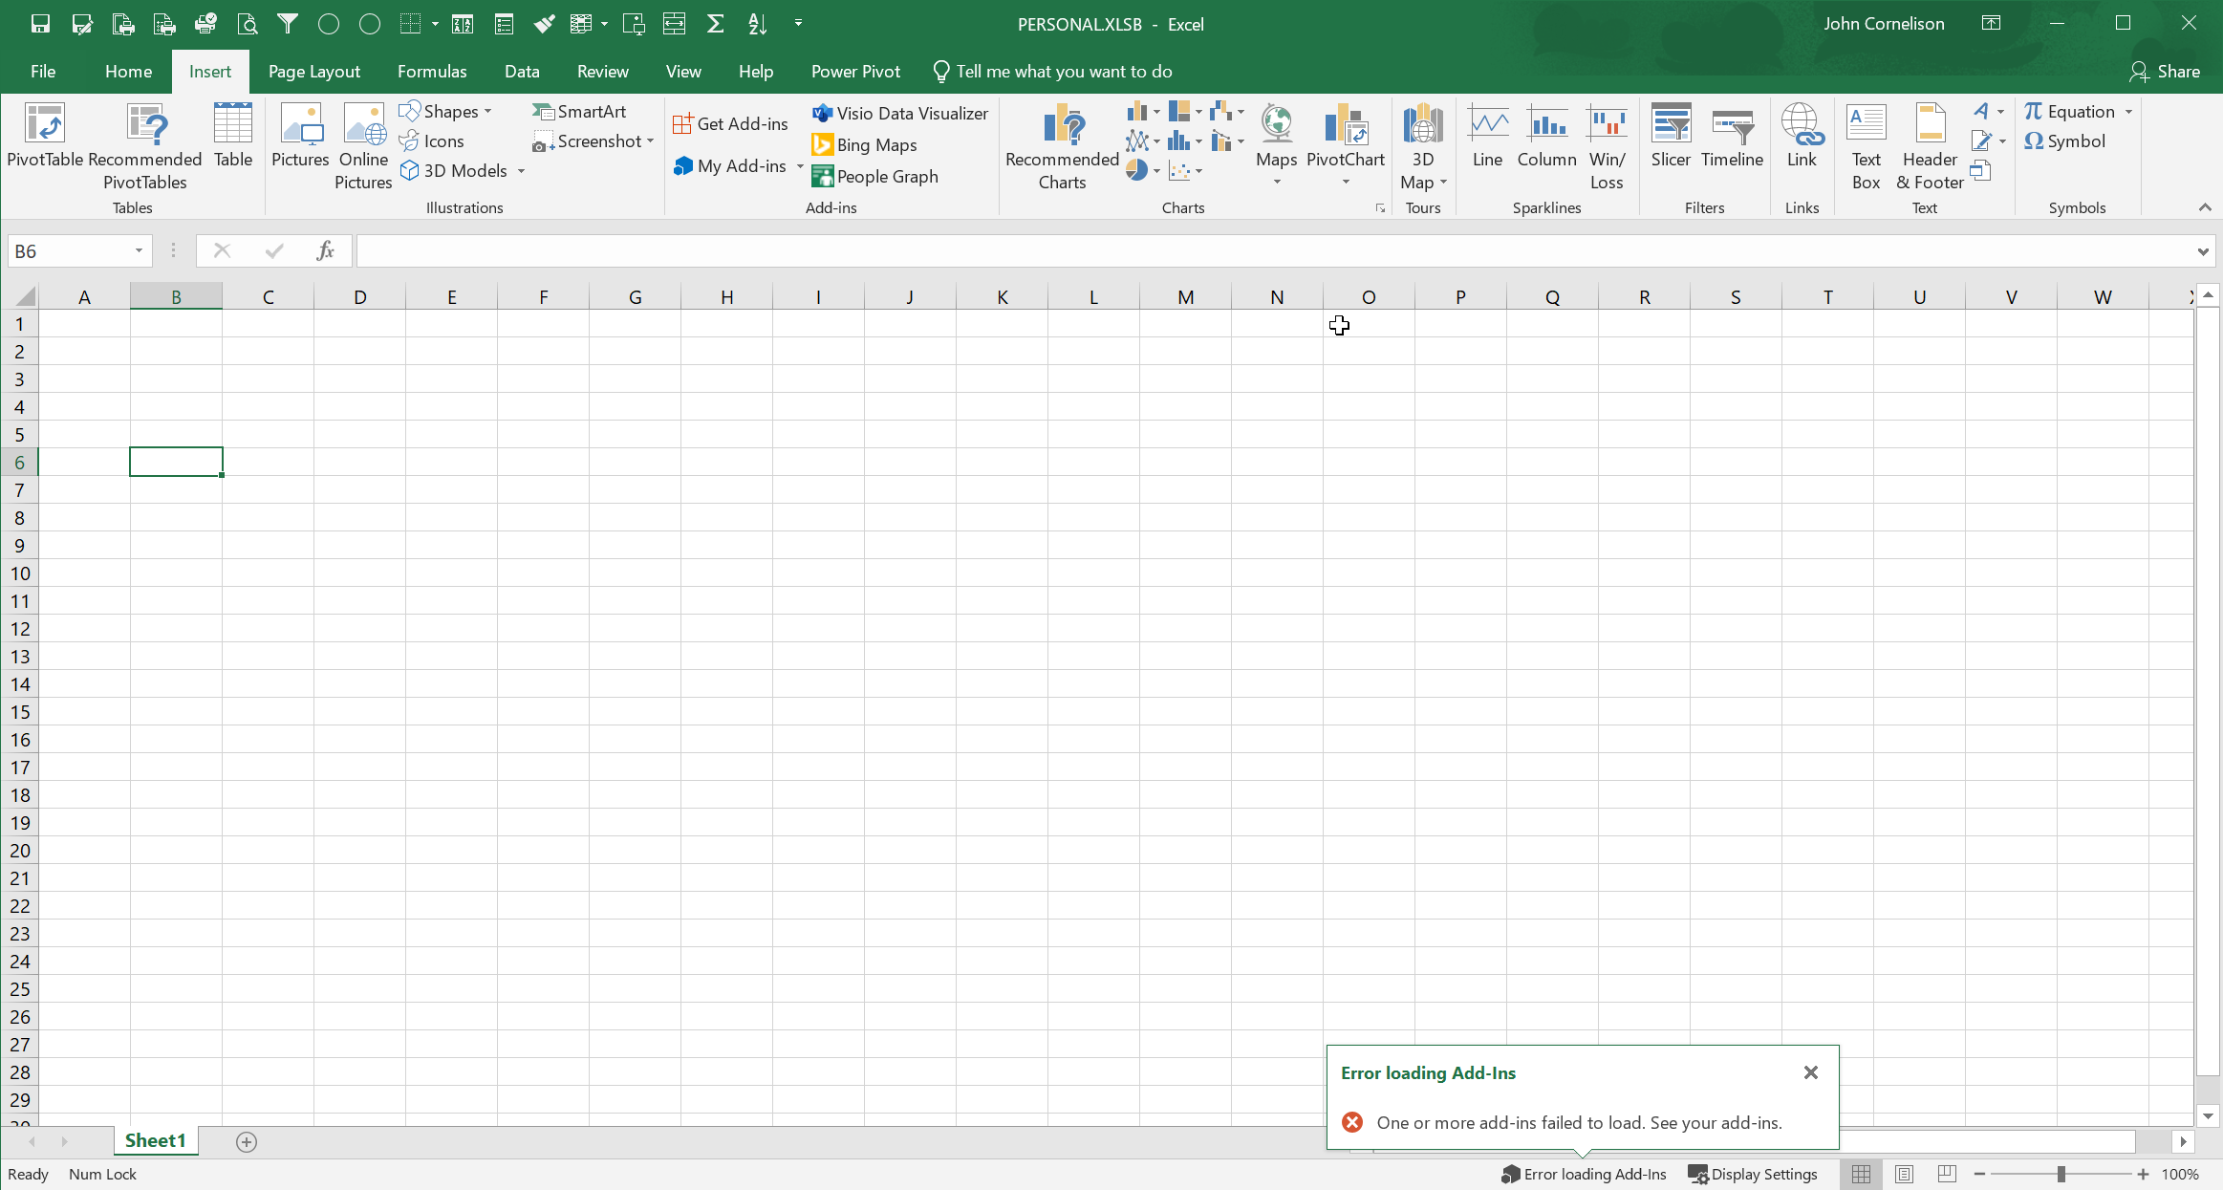Click Get Add-ins button
This screenshot has width=2223, height=1190.
click(731, 124)
